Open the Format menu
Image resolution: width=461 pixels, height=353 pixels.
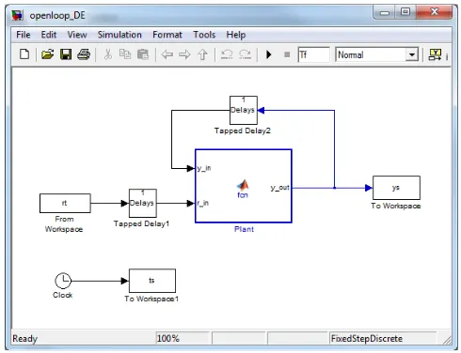(167, 35)
